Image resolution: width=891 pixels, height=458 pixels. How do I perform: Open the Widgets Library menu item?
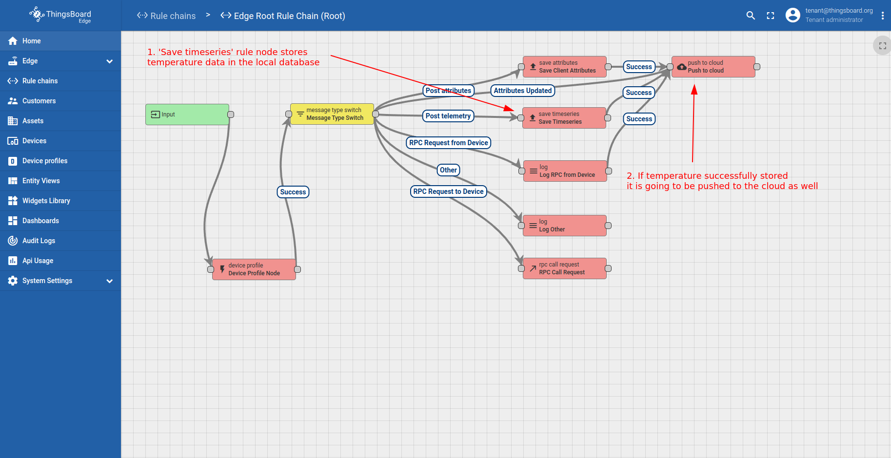click(60, 201)
